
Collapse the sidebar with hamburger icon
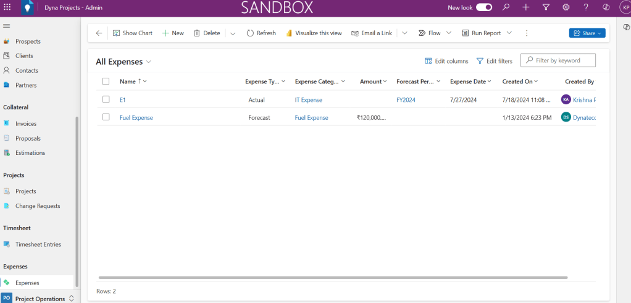7,26
